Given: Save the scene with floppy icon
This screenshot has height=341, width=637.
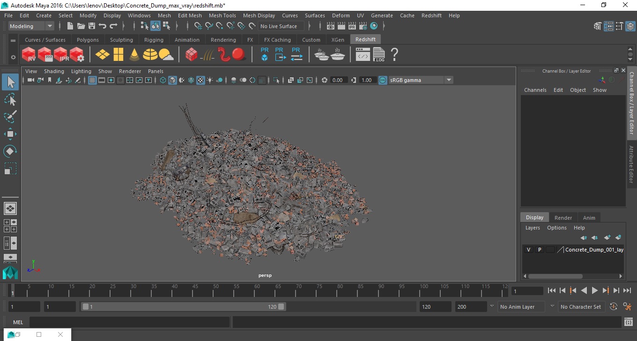Looking at the screenshot, I should coord(92,26).
